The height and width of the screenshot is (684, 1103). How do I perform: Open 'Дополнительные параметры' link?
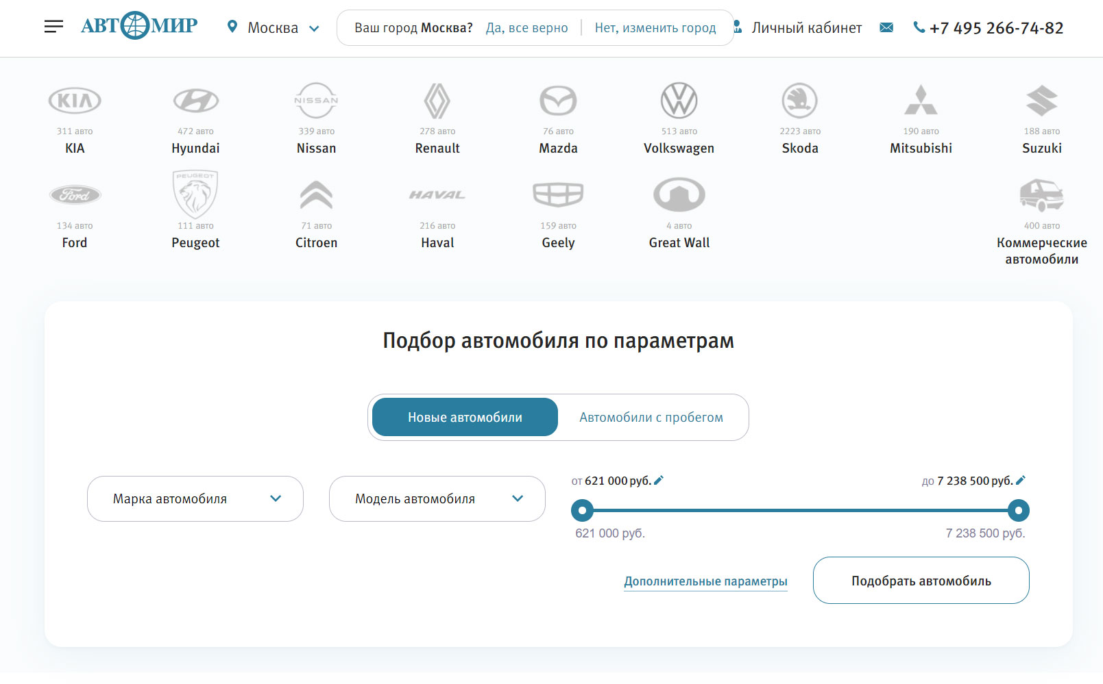point(705,581)
